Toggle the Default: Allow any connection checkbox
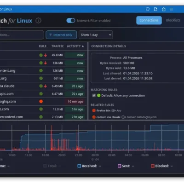The height and width of the screenshot is (184, 184). [x=94, y=96]
